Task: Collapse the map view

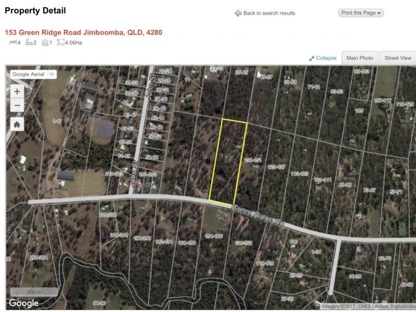Action: point(326,58)
